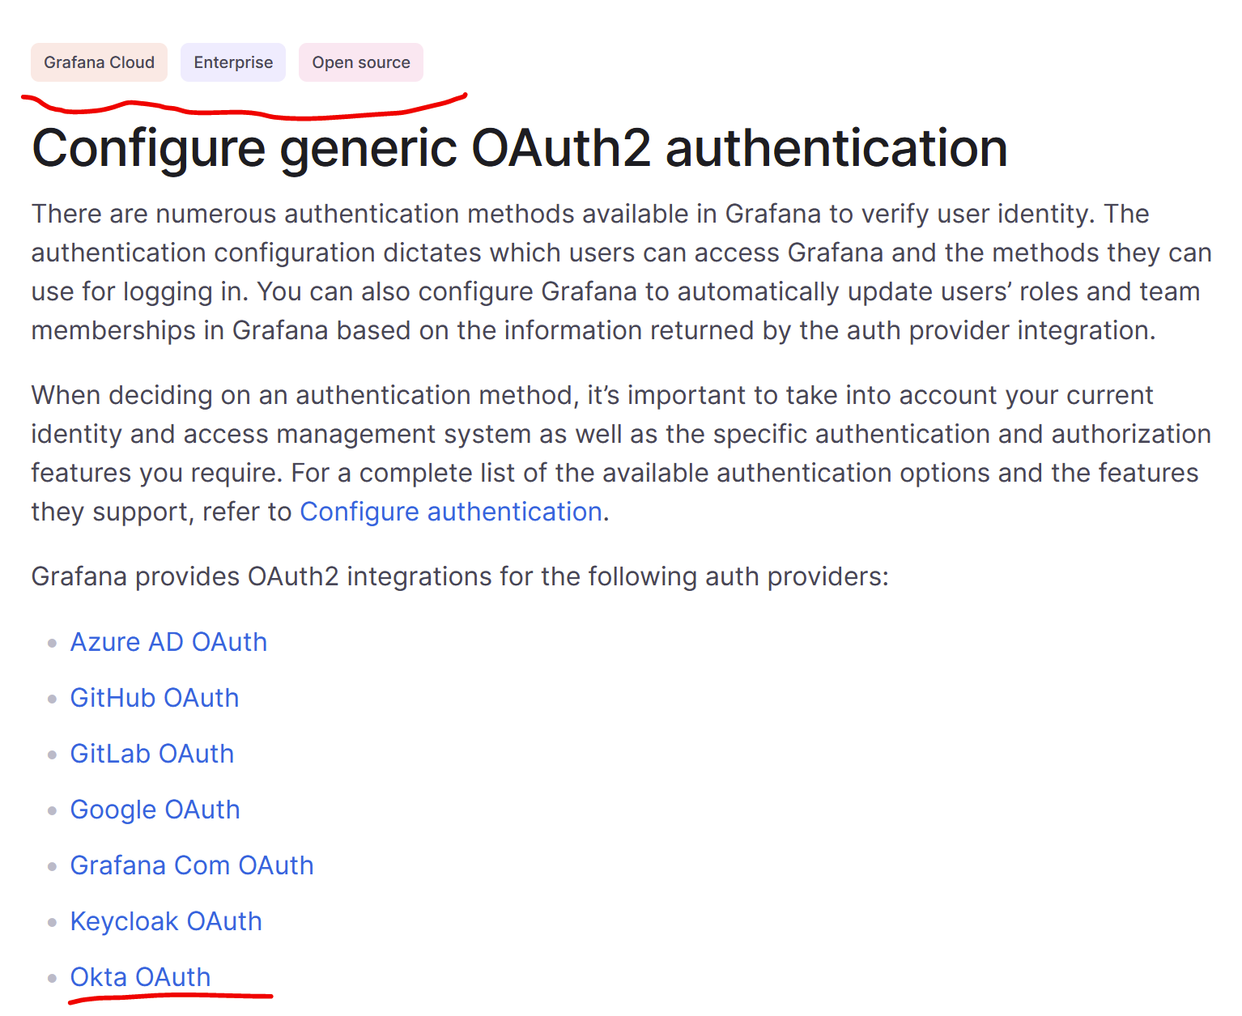The width and height of the screenshot is (1242, 1016).
Task: Click the text listing OAuth2 integrations providers
Action: click(x=460, y=576)
